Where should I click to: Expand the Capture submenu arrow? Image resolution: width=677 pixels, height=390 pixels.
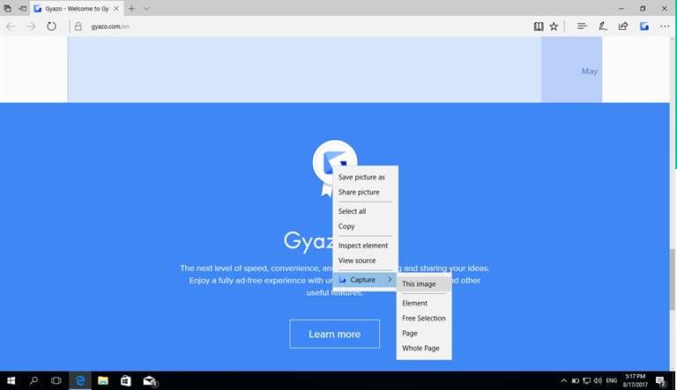[x=390, y=280]
